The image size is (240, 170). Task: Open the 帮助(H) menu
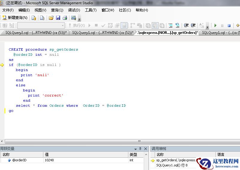142,10
